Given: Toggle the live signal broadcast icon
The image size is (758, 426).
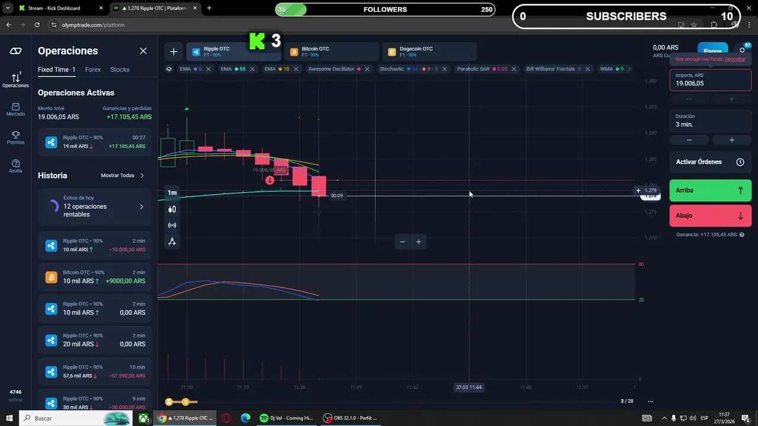Looking at the screenshot, I should (x=172, y=225).
